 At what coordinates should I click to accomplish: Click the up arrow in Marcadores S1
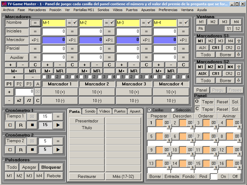point(239,41)
